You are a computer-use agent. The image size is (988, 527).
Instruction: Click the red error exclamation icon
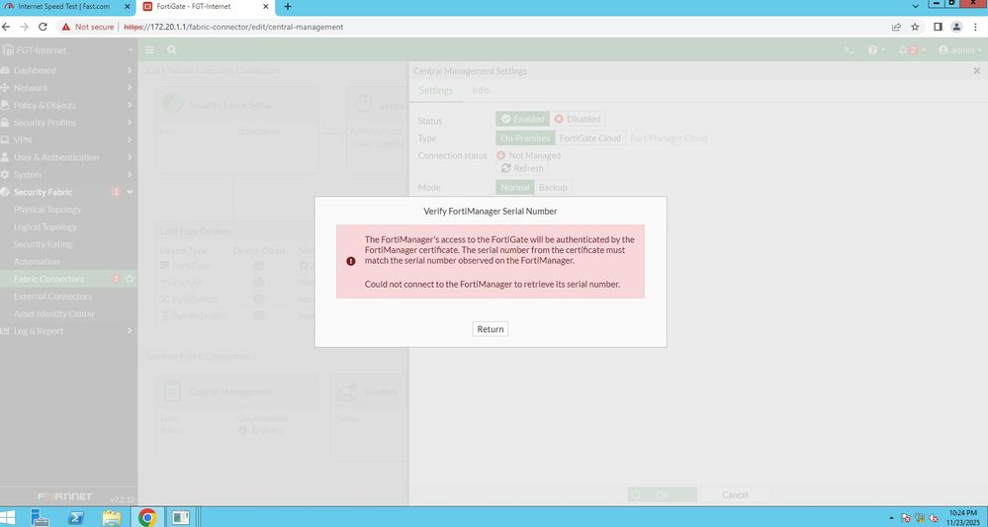coord(351,261)
